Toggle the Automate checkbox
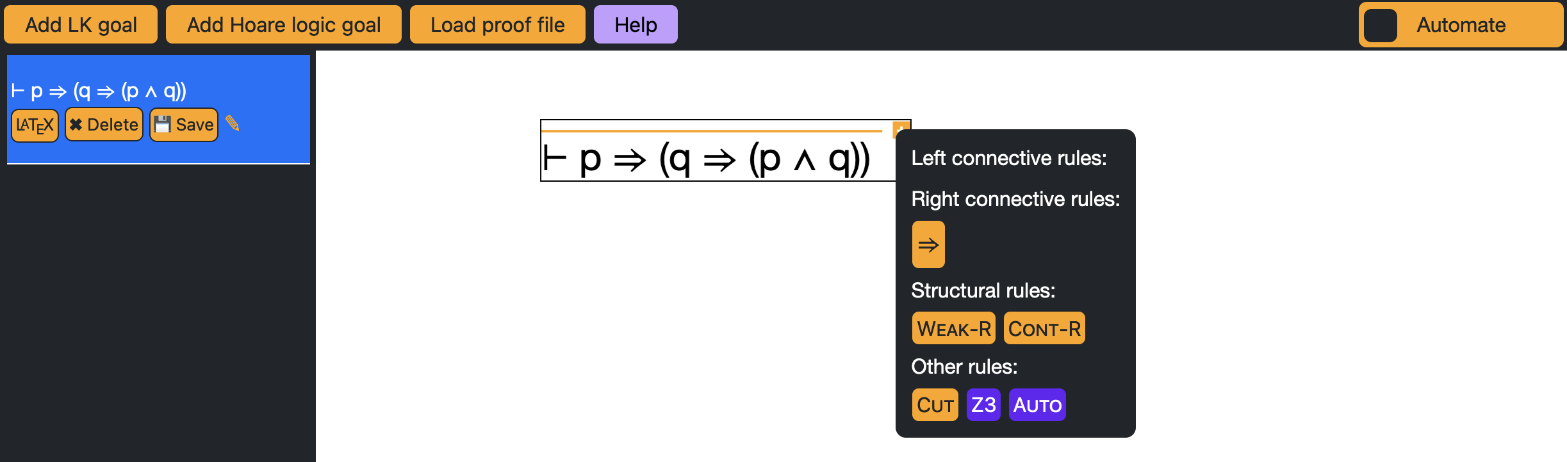Screen dimensions: 1567x462 click(1381, 26)
